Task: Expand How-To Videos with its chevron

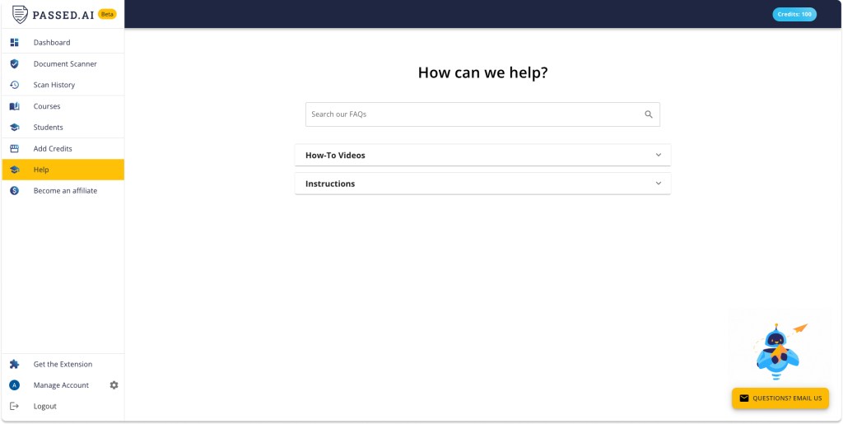Action: pyautogui.click(x=659, y=155)
